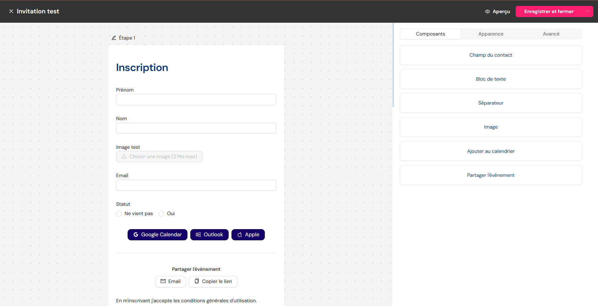This screenshot has height=306, width=598.
Task: Click into the Email input field
Action: click(x=196, y=185)
